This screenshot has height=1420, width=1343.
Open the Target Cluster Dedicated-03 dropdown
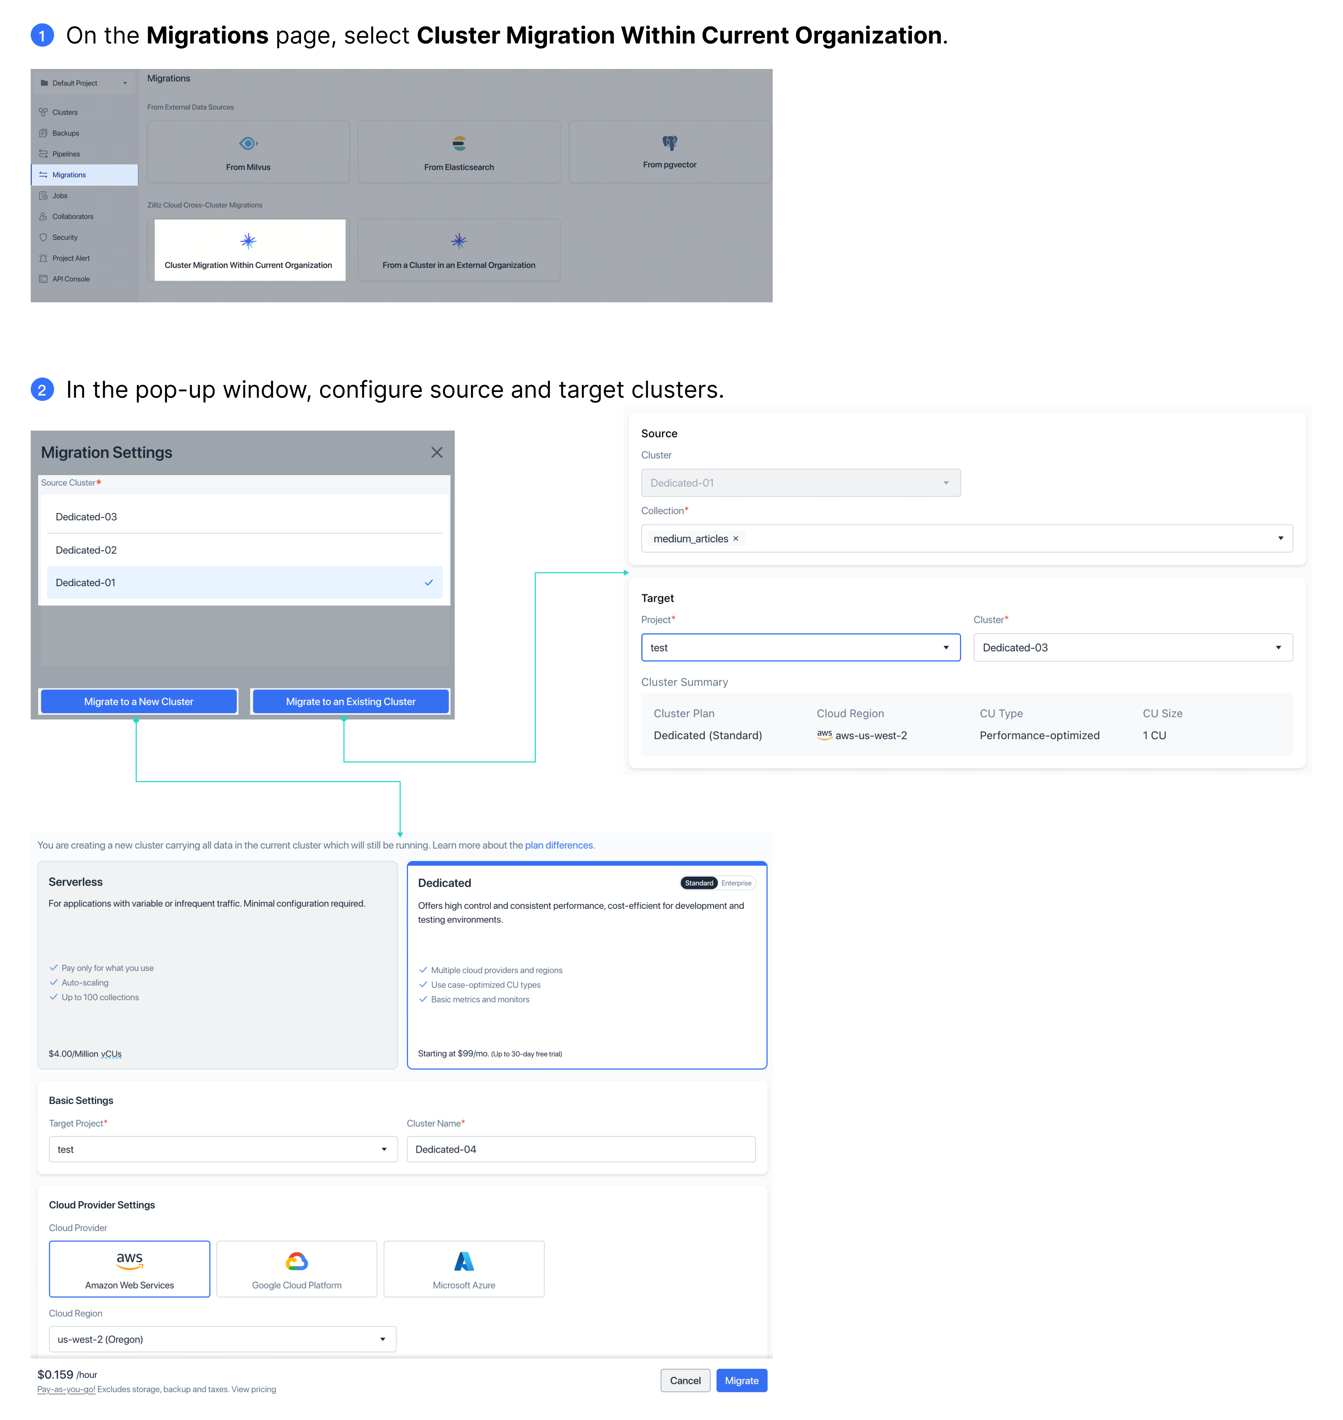1132,647
